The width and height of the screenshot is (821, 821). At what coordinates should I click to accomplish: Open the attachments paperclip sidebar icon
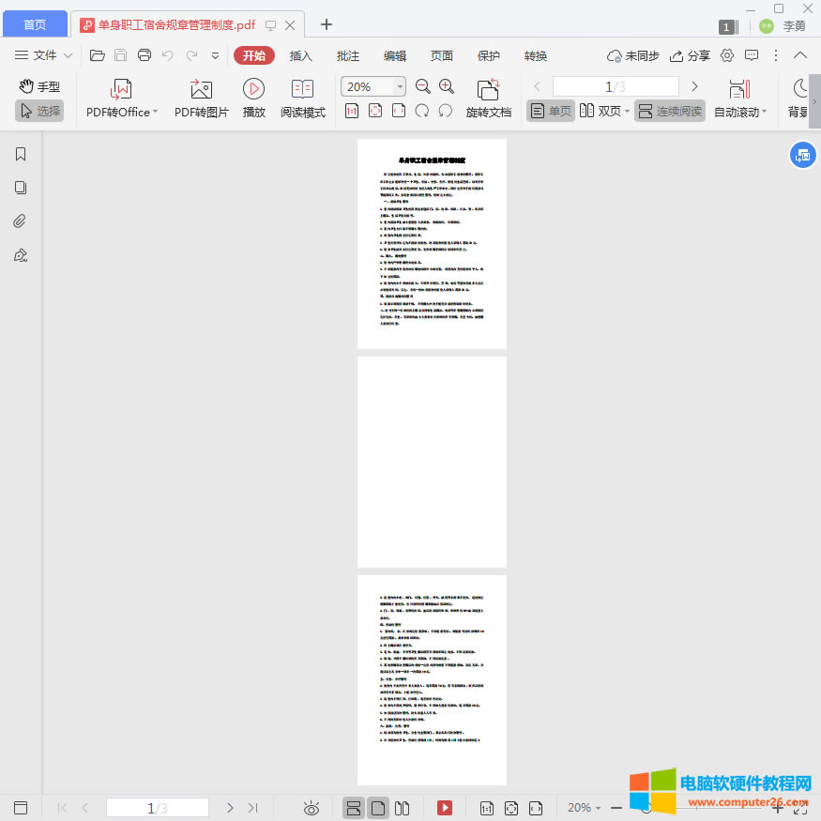click(20, 220)
